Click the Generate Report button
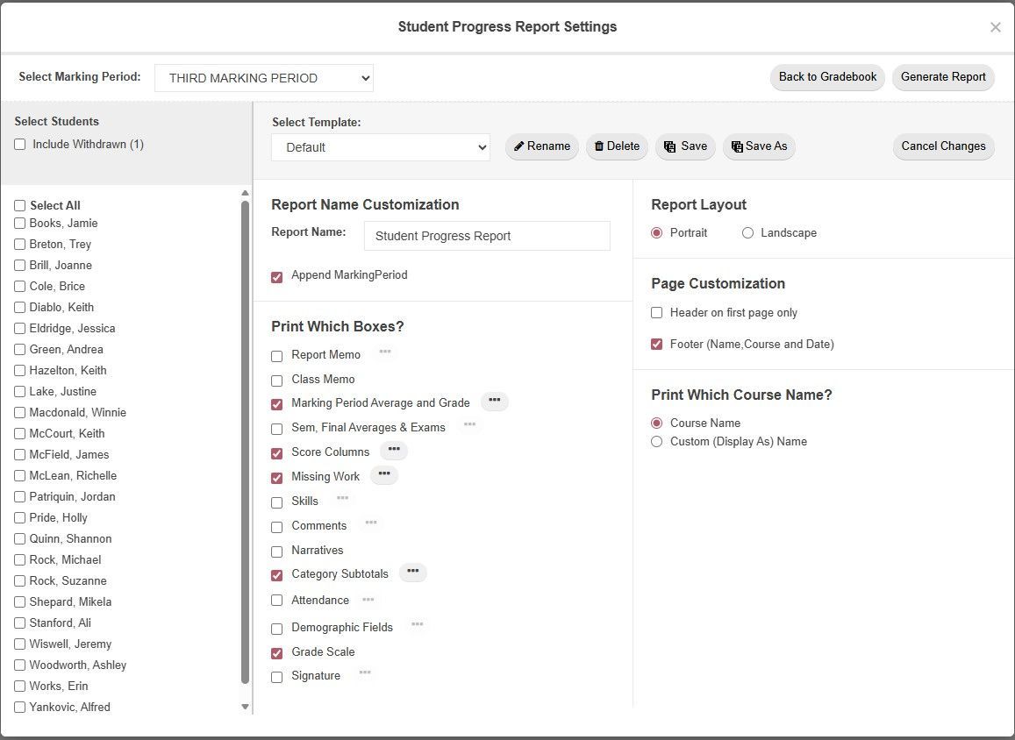 point(943,77)
